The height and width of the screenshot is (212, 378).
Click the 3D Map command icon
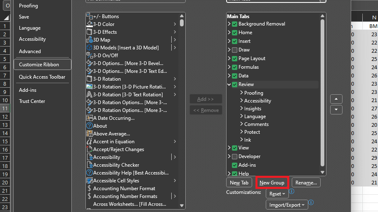[90, 40]
